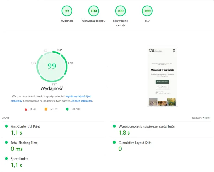Image resolution: width=214 pixels, height=172 pixels.
Task: Select the SEO category label
Action: (147, 21)
